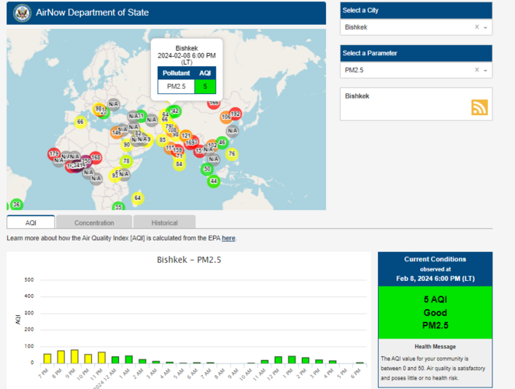Screen dimensions: 515x389
Task: Clear the Bishkek city selection
Action: pos(477,27)
